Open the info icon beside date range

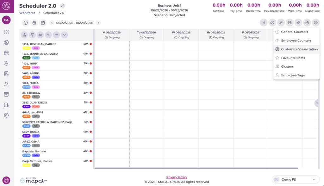pos(26,23)
